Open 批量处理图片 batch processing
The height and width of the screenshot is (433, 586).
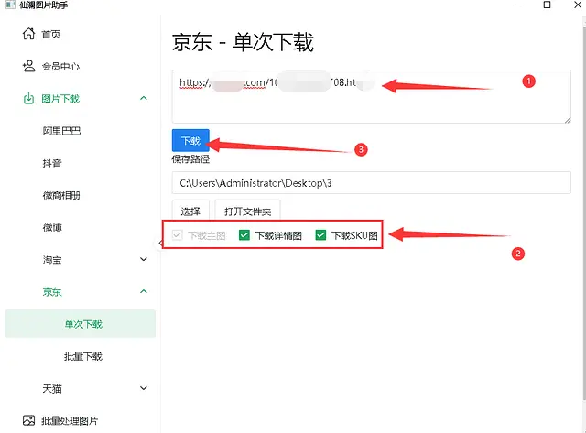coord(70,421)
